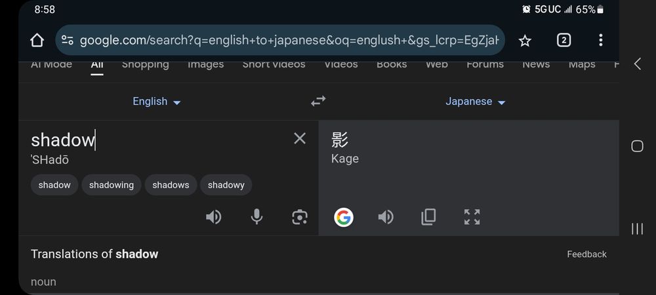The image size is (656, 295).
Task: Switch to the Short videos tab
Action: tap(274, 64)
